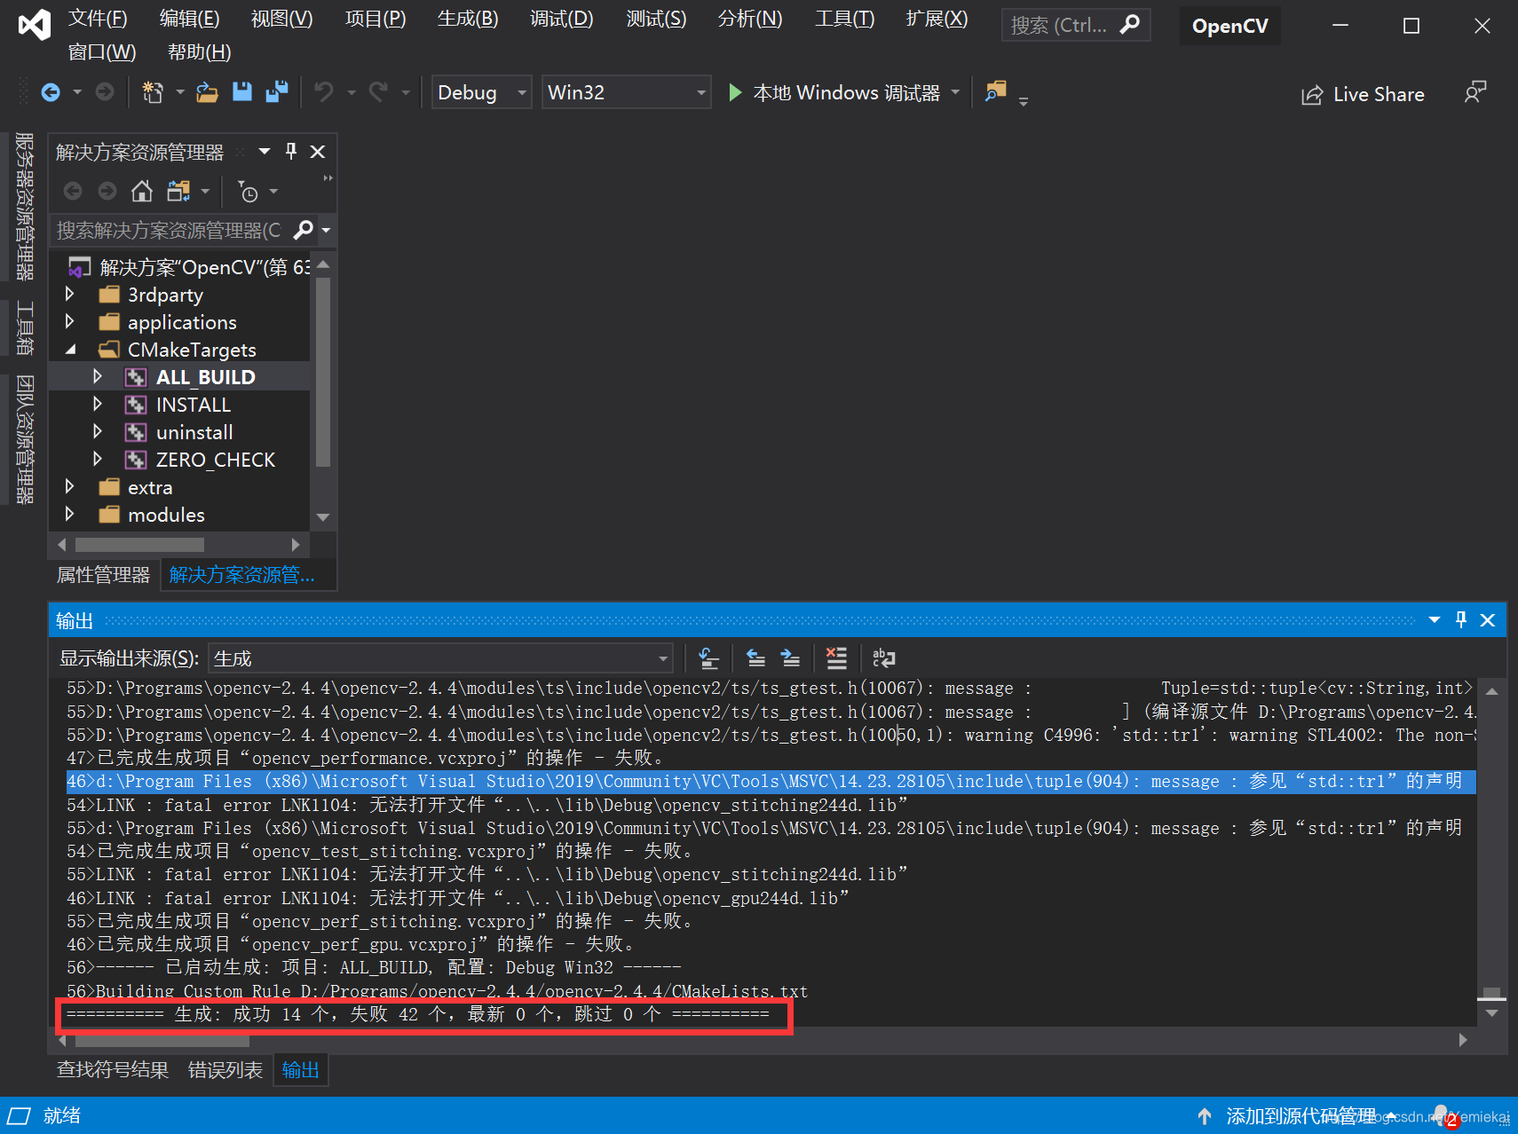Click the Solution Explorer search magnifier icon
The width and height of the screenshot is (1518, 1134).
tap(304, 231)
